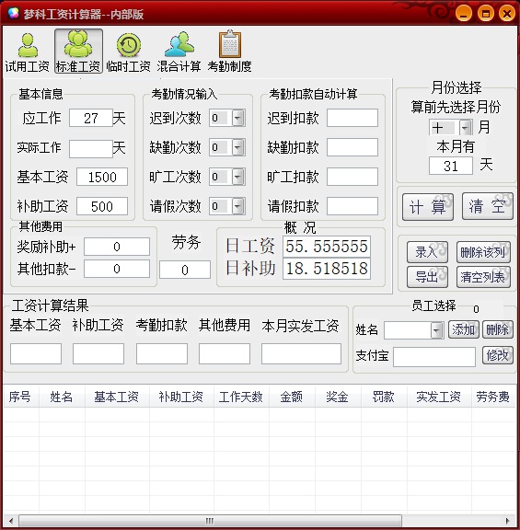
Task: Click the 计算 calculate button
Action: click(x=428, y=207)
